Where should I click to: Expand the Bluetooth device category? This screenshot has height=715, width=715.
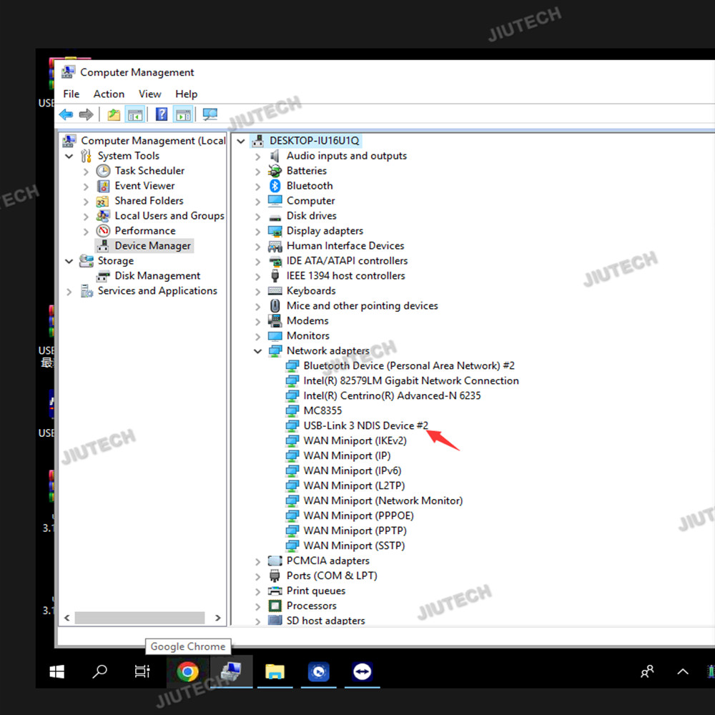click(258, 186)
